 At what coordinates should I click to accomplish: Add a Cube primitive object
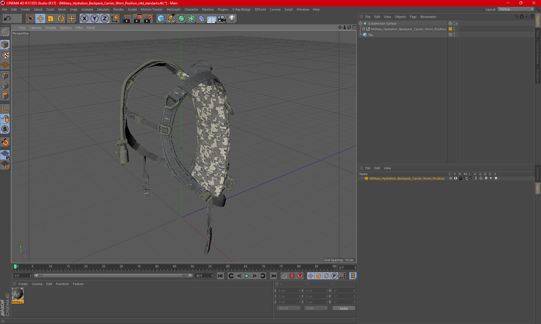tap(161, 19)
